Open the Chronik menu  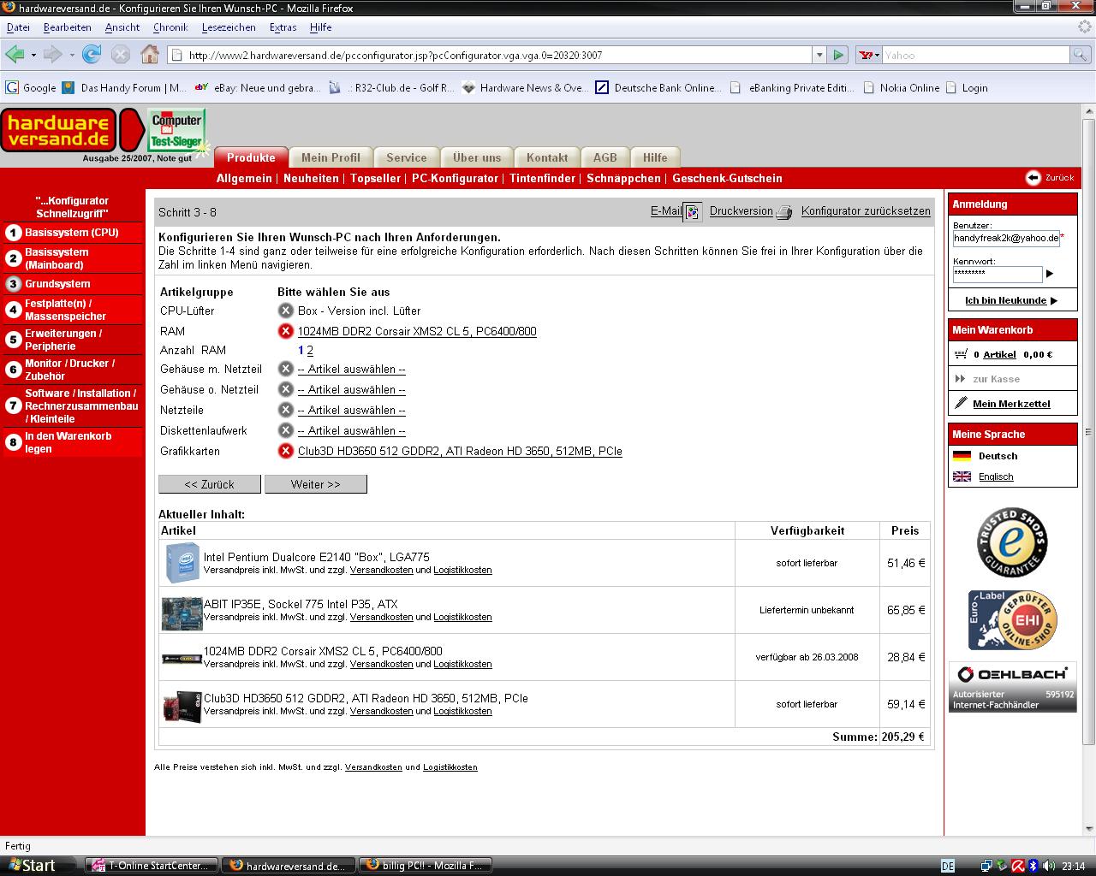coord(170,27)
